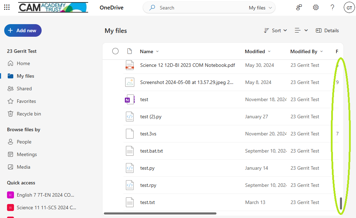Open the feedback/contact support icon
356x218 pixels.
click(299, 7)
